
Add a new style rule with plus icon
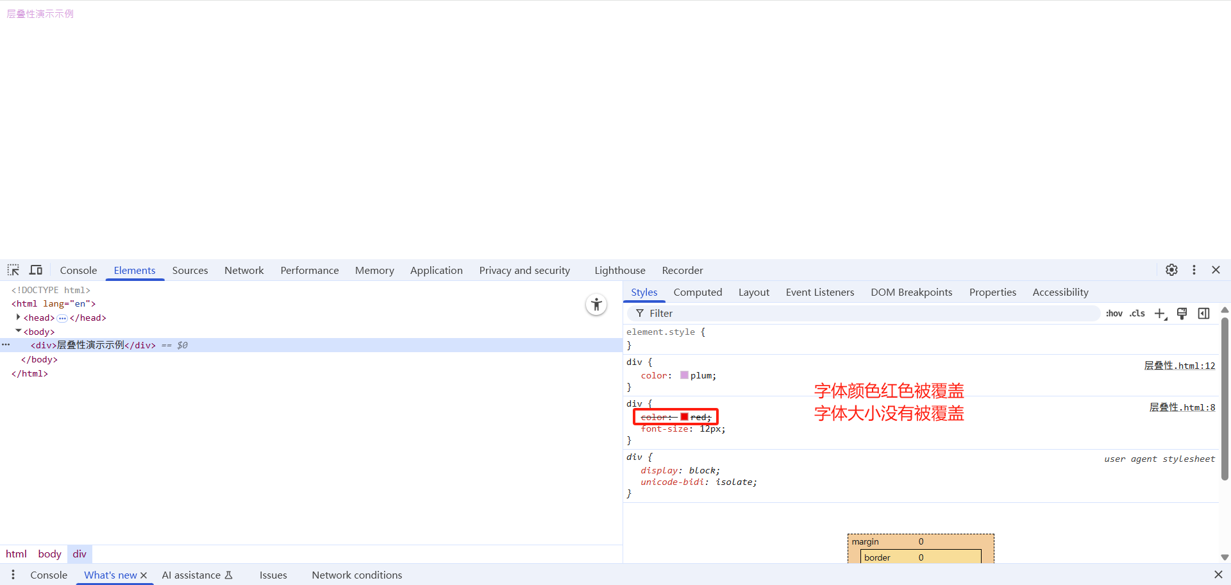tap(1160, 314)
